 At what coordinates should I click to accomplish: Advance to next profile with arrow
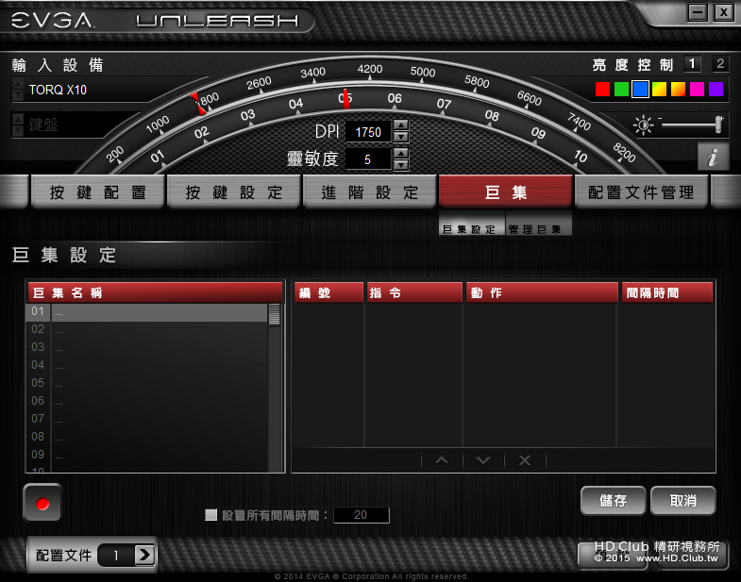coord(144,555)
